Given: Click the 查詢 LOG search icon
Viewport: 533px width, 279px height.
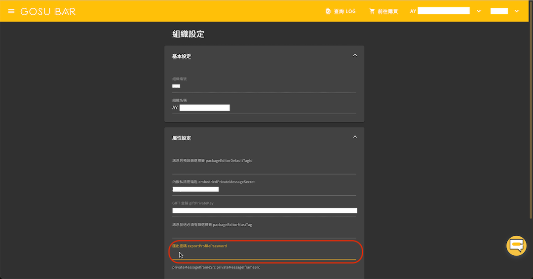Looking at the screenshot, I should (328, 11).
